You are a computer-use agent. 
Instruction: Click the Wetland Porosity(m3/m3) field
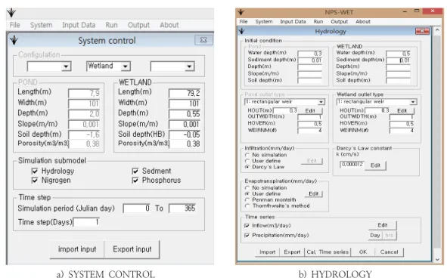[185, 144]
